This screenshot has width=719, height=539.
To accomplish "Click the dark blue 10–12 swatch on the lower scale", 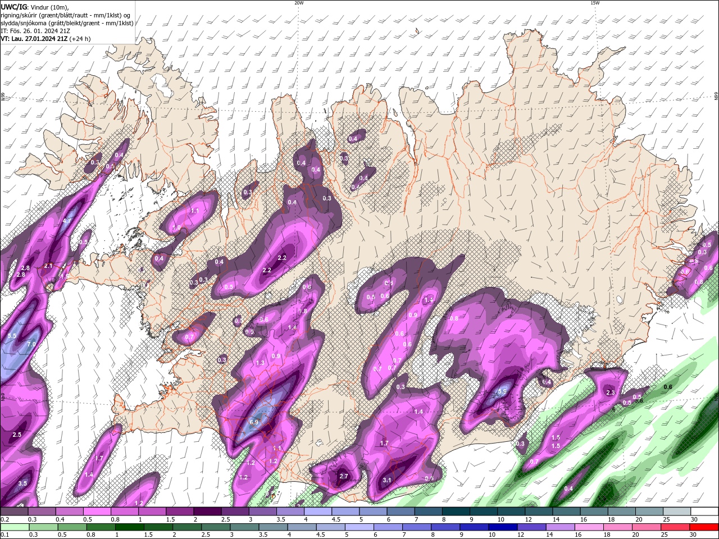I will (x=503, y=527).
